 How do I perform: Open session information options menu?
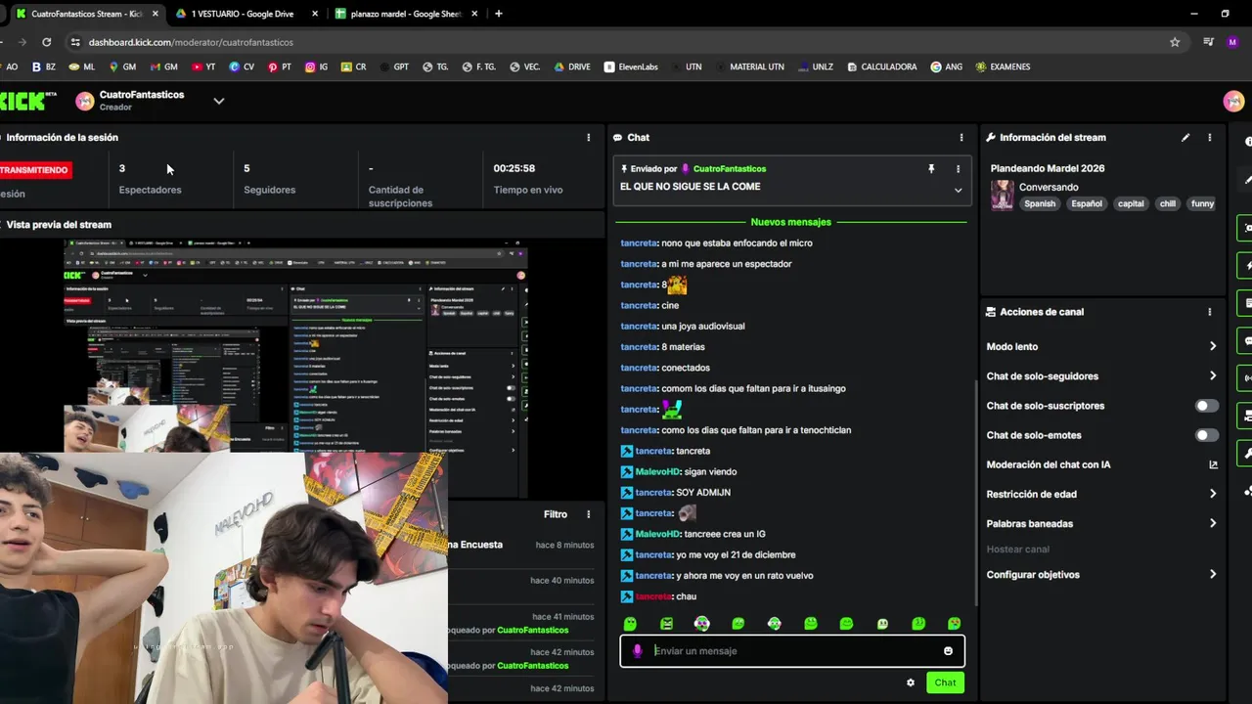[x=588, y=138]
